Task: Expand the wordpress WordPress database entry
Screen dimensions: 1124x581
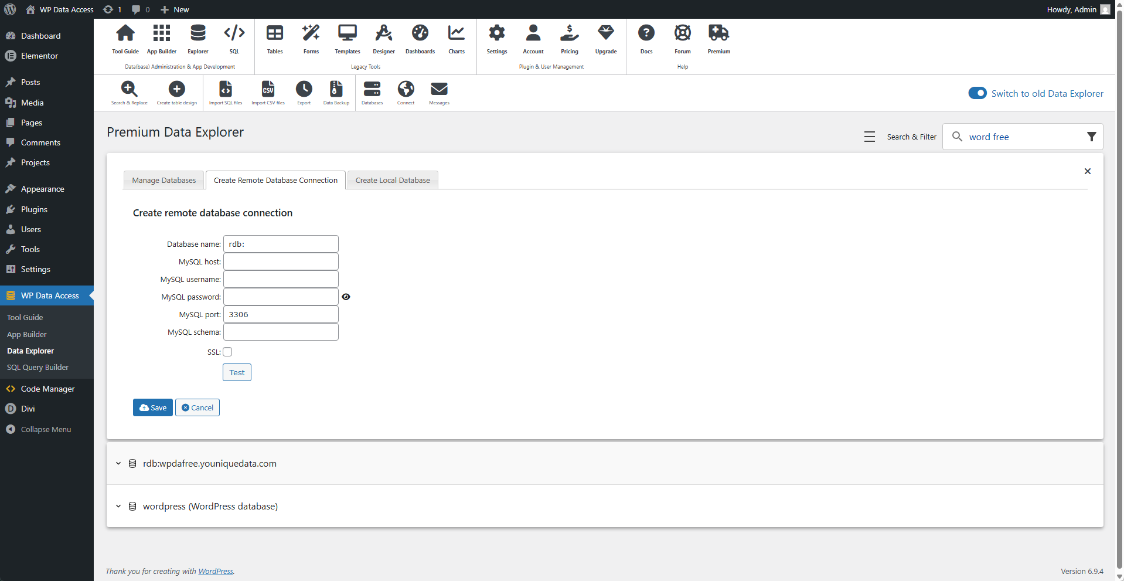Action: click(x=118, y=506)
